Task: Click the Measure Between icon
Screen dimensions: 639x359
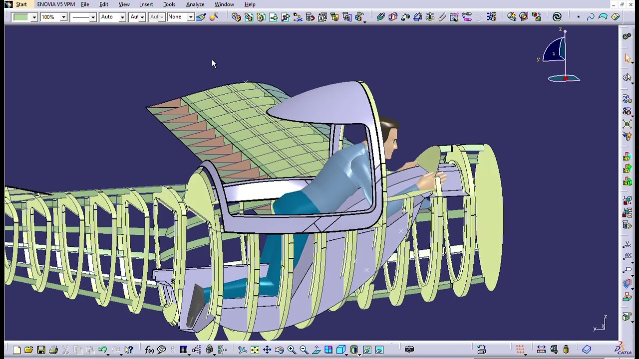Action: (x=541, y=350)
